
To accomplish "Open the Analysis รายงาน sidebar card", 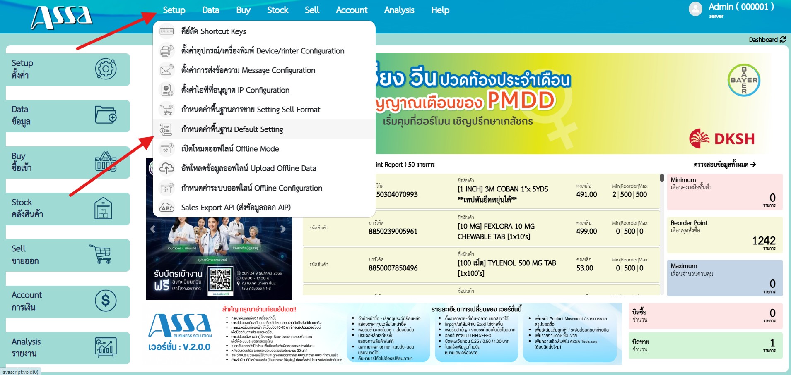I will click(x=68, y=348).
